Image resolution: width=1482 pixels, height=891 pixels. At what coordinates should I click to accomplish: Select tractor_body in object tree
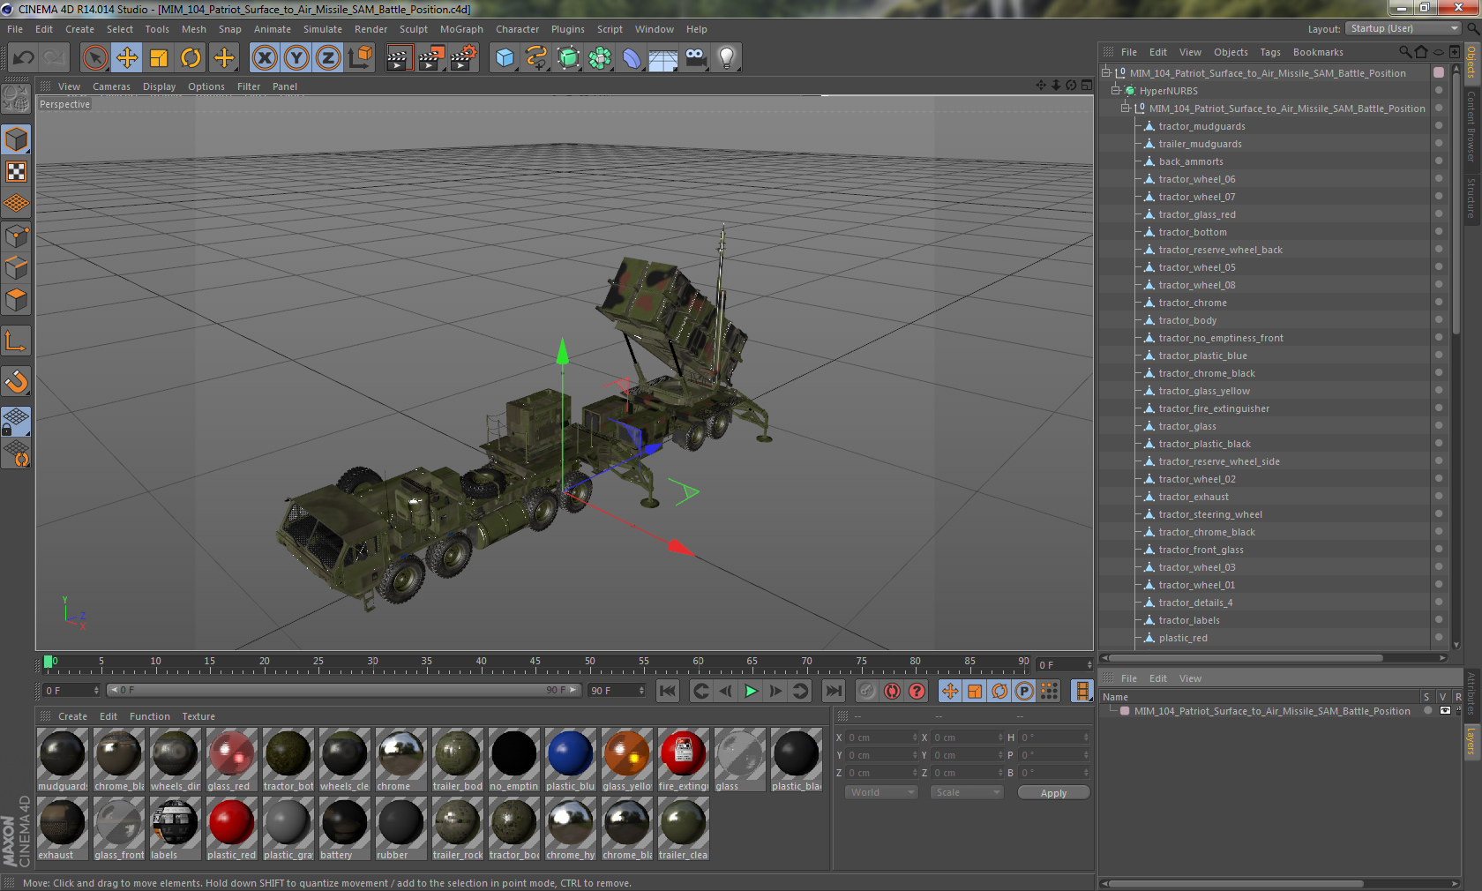pyautogui.click(x=1186, y=320)
